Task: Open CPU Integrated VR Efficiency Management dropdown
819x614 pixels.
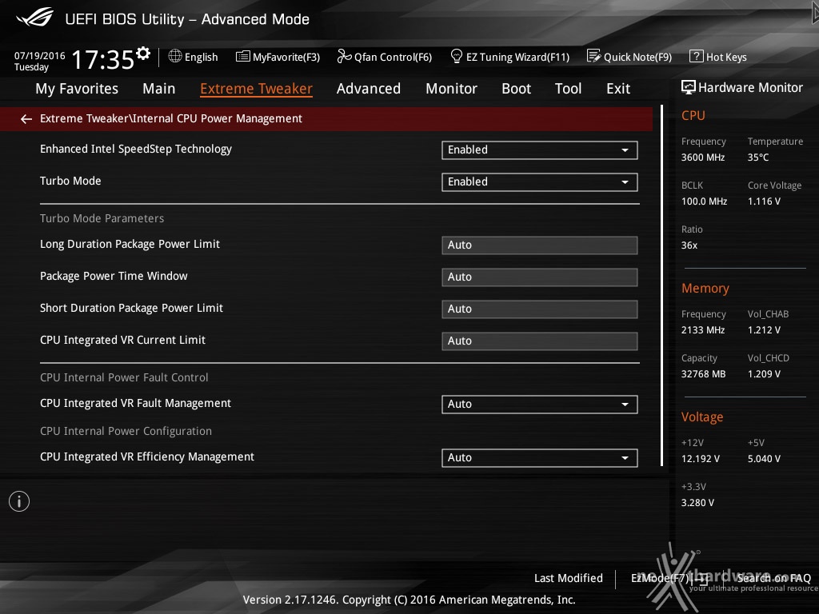Action: (540, 458)
